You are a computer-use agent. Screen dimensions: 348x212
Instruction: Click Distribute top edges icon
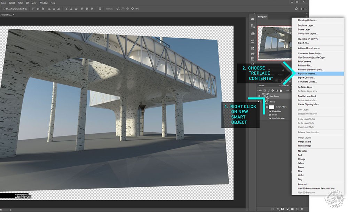(x=66, y=9)
